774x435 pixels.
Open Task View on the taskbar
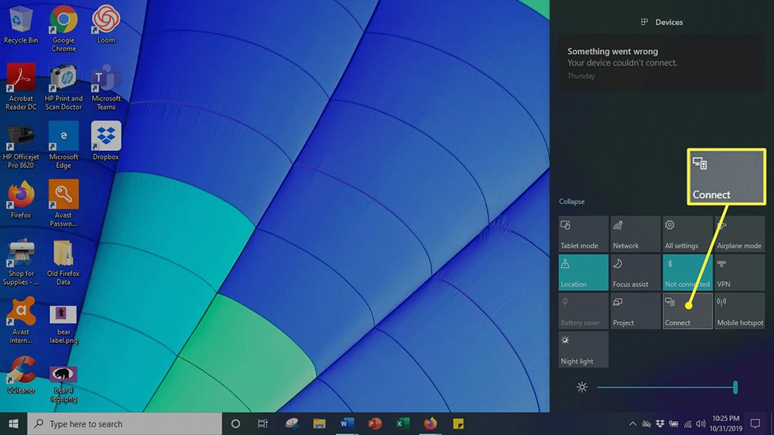pyautogui.click(x=262, y=423)
